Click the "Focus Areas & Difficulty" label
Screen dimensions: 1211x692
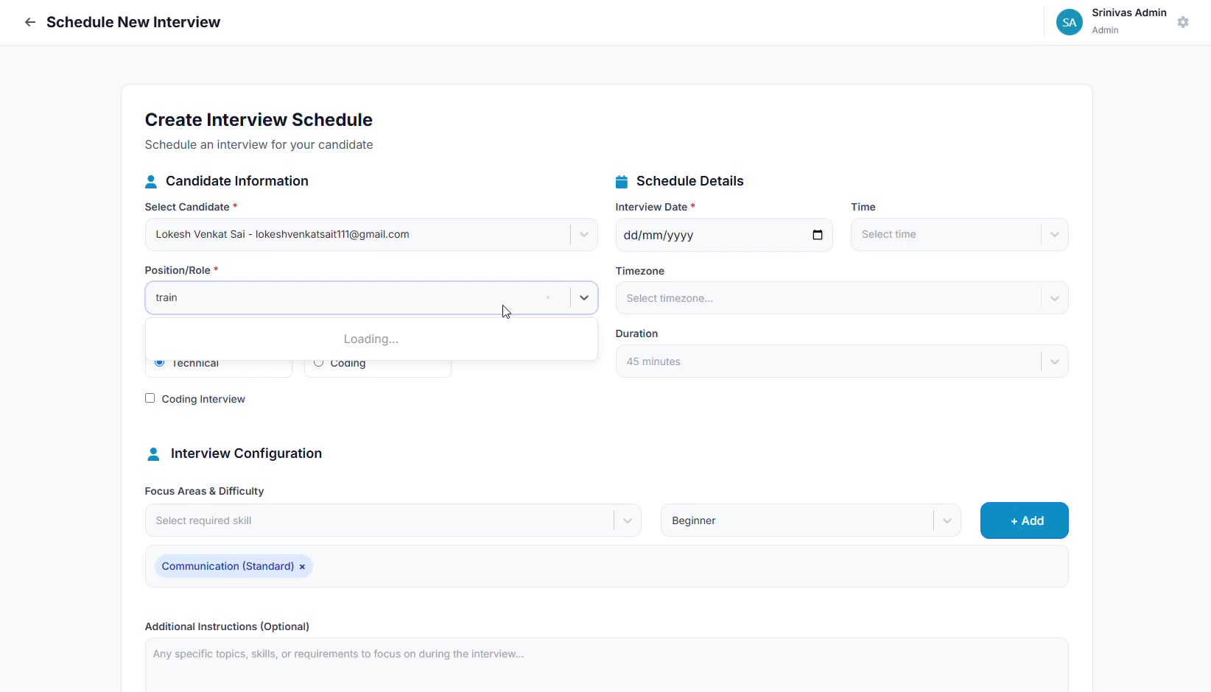204,491
